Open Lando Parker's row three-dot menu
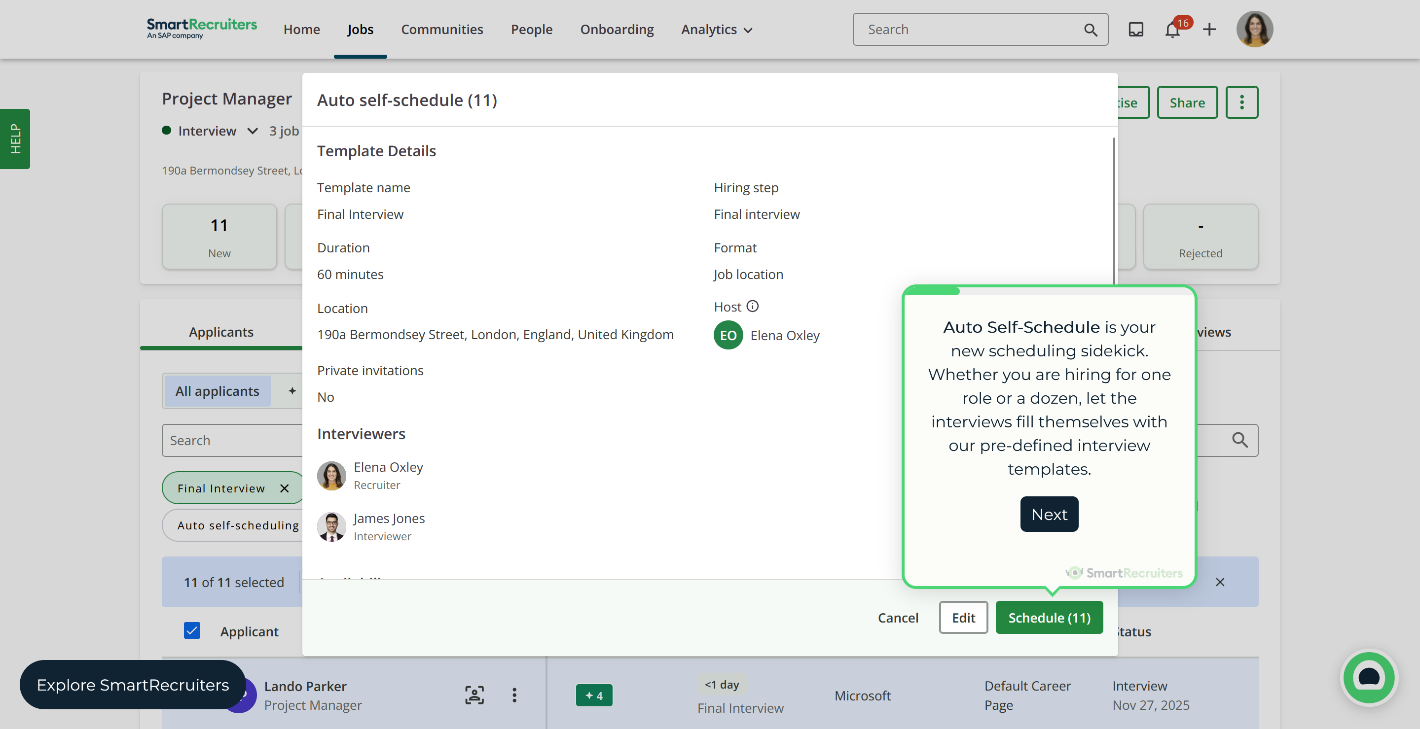Image resolution: width=1420 pixels, height=729 pixels. pyautogui.click(x=514, y=695)
